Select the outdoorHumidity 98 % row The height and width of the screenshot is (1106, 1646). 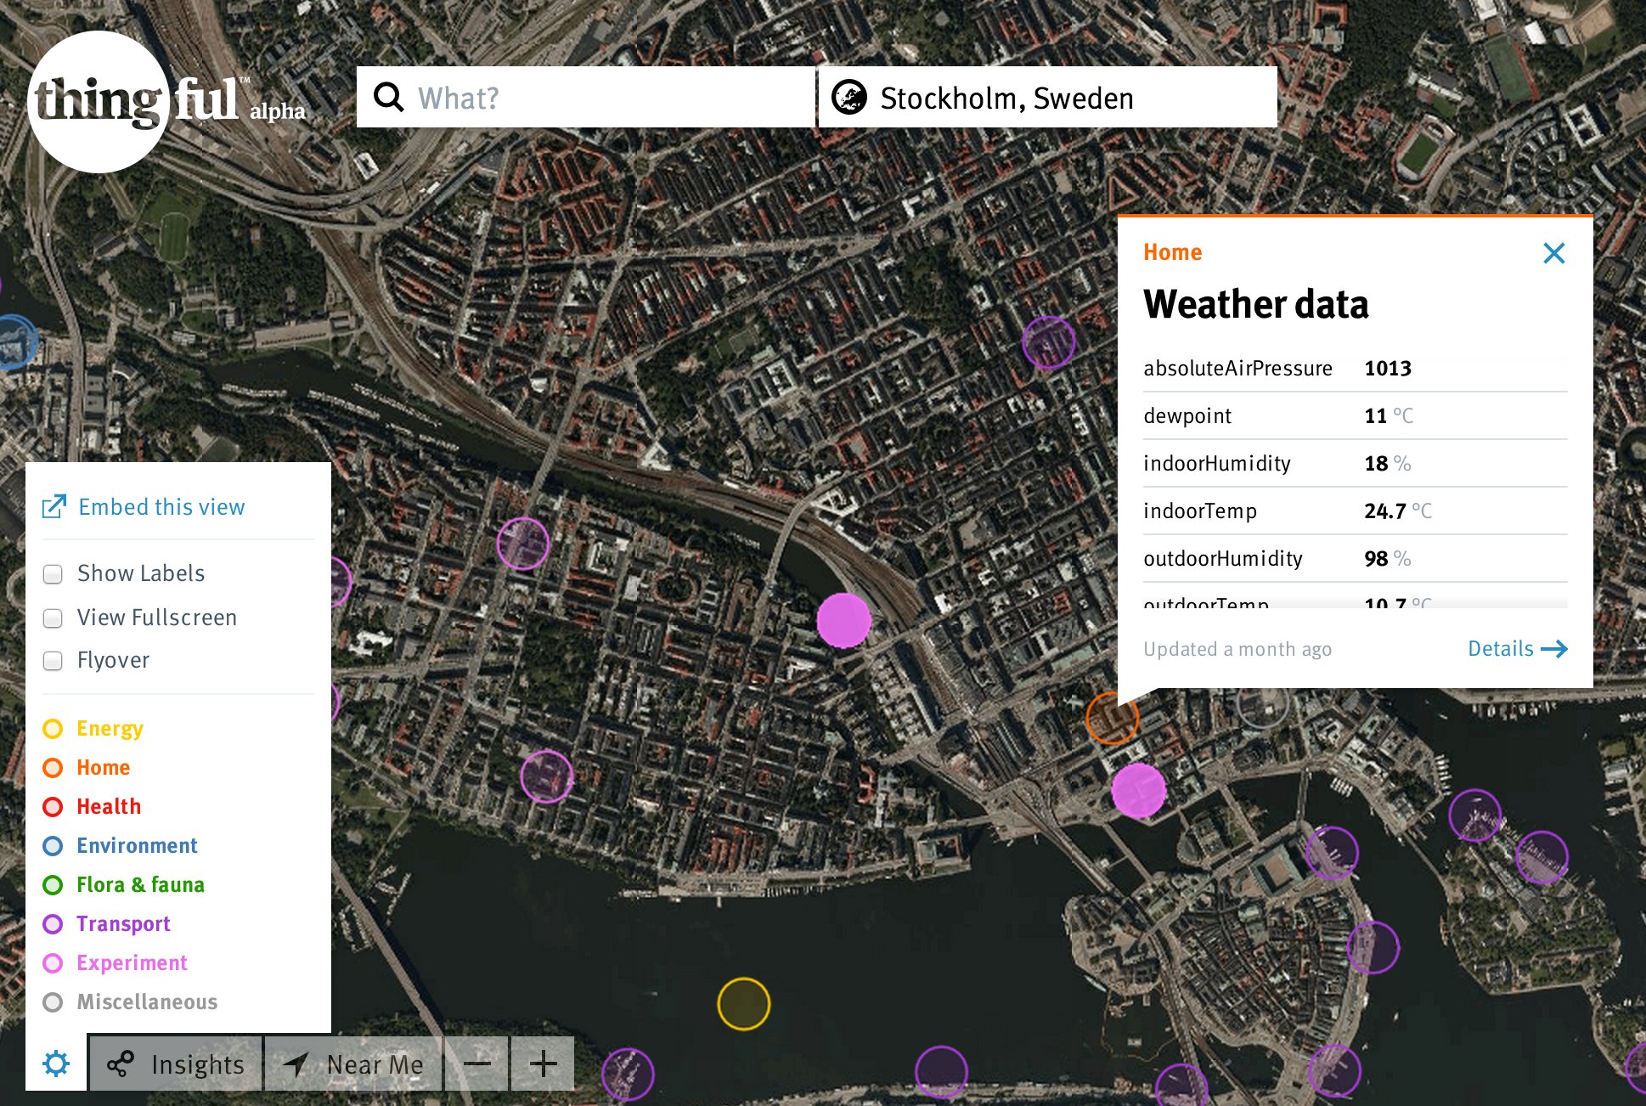point(1355,559)
